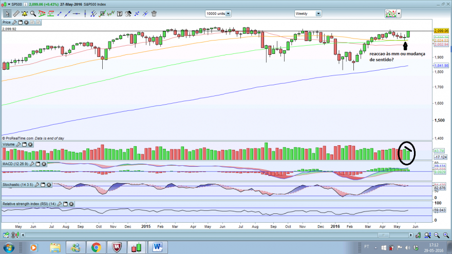The image size is (452, 254).
Task: Maximize the RSI indicator panel
Action: pos(65,204)
